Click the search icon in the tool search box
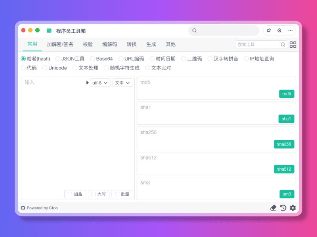The image size is (317, 237). click(282, 45)
